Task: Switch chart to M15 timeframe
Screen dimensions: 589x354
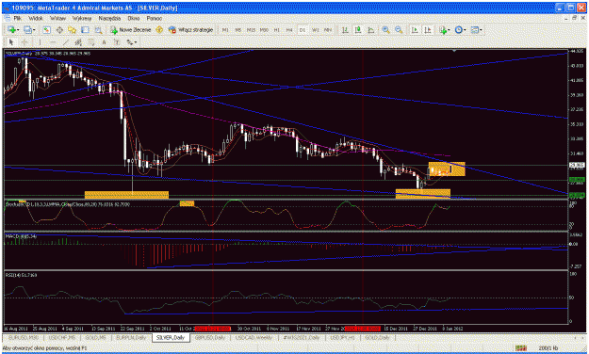Action: click(x=251, y=29)
